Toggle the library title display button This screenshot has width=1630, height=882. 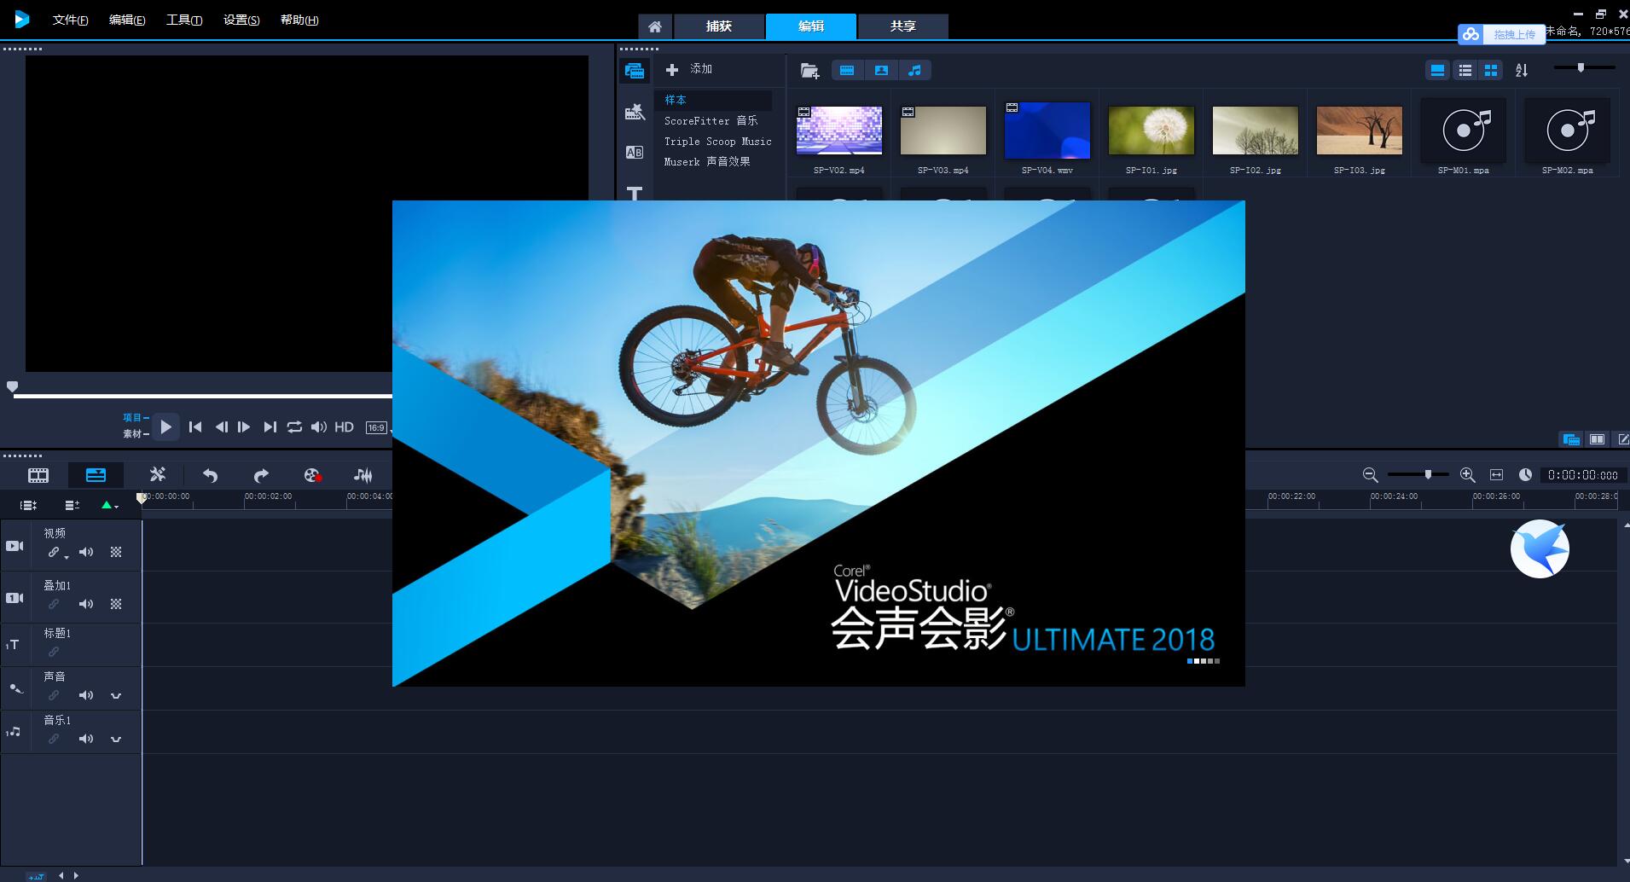click(1437, 71)
